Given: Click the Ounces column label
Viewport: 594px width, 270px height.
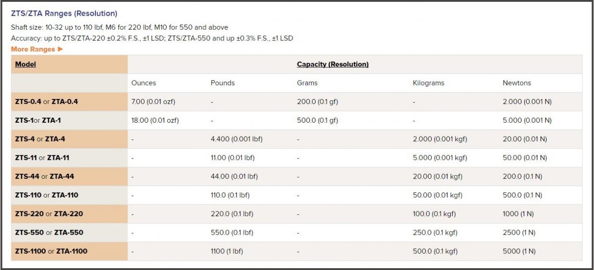Looking at the screenshot, I should tap(144, 83).
